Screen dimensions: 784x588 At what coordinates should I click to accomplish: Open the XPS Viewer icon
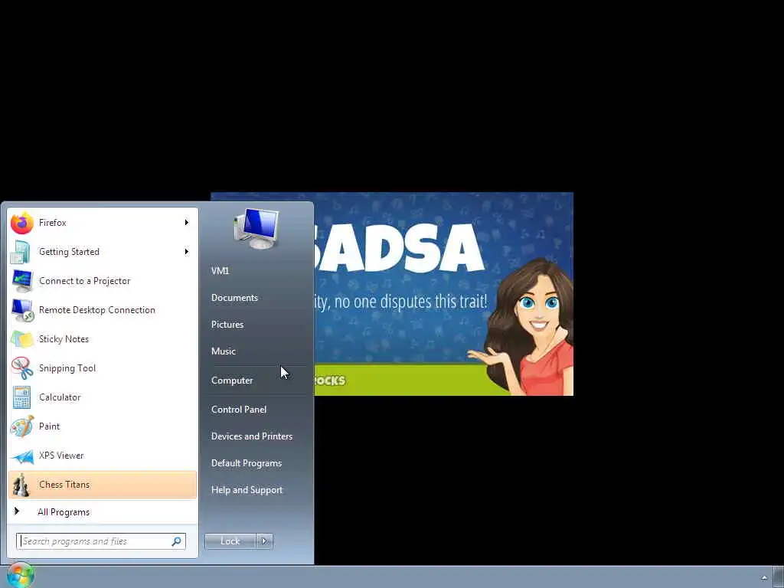tap(22, 456)
